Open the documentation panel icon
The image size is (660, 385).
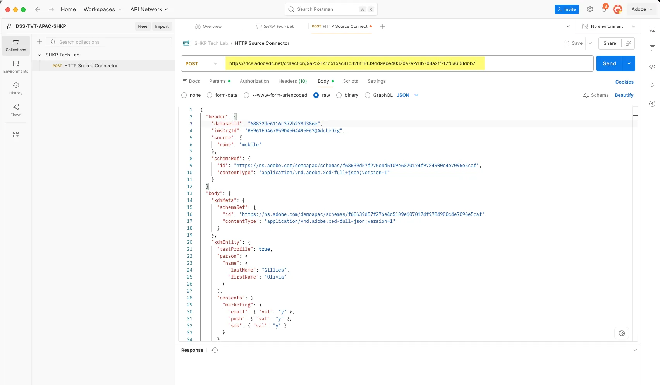pyautogui.click(x=652, y=29)
